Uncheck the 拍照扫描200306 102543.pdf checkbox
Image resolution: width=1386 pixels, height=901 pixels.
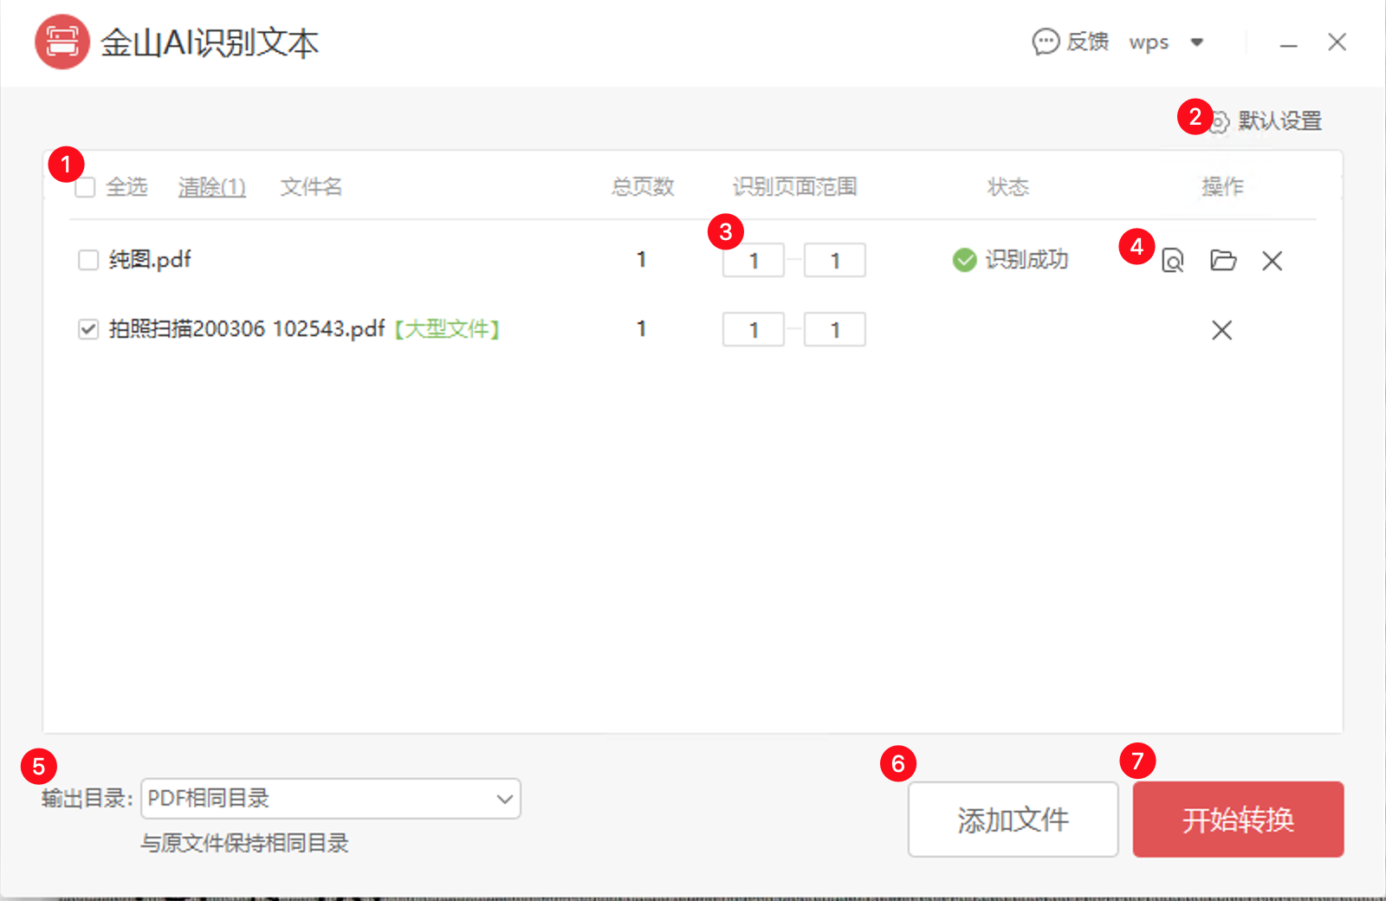pyautogui.click(x=87, y=329)
